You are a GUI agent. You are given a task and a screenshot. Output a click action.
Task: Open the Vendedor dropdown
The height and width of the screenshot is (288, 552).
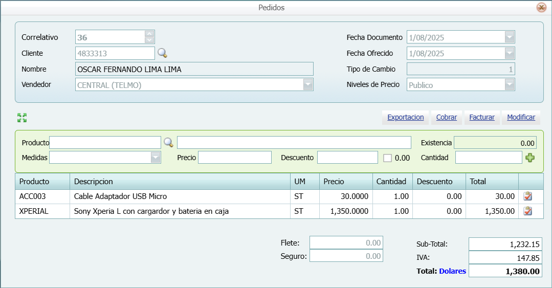pos(307,85)
